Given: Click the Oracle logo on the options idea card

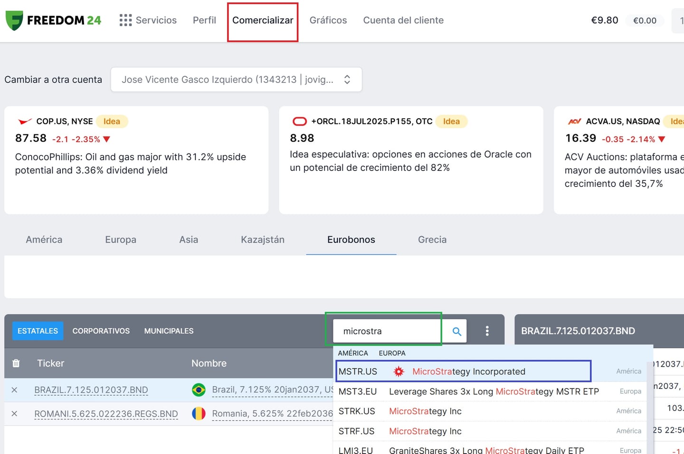Looking at the screenshot, I should pyautogui.click(x=299, y=121).
